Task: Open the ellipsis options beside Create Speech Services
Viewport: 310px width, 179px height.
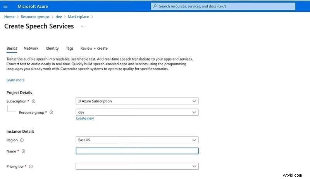Action: coord(83,26)
